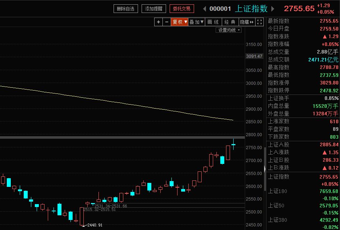Click the 指数涨幅 label

(x=279, y=44)
